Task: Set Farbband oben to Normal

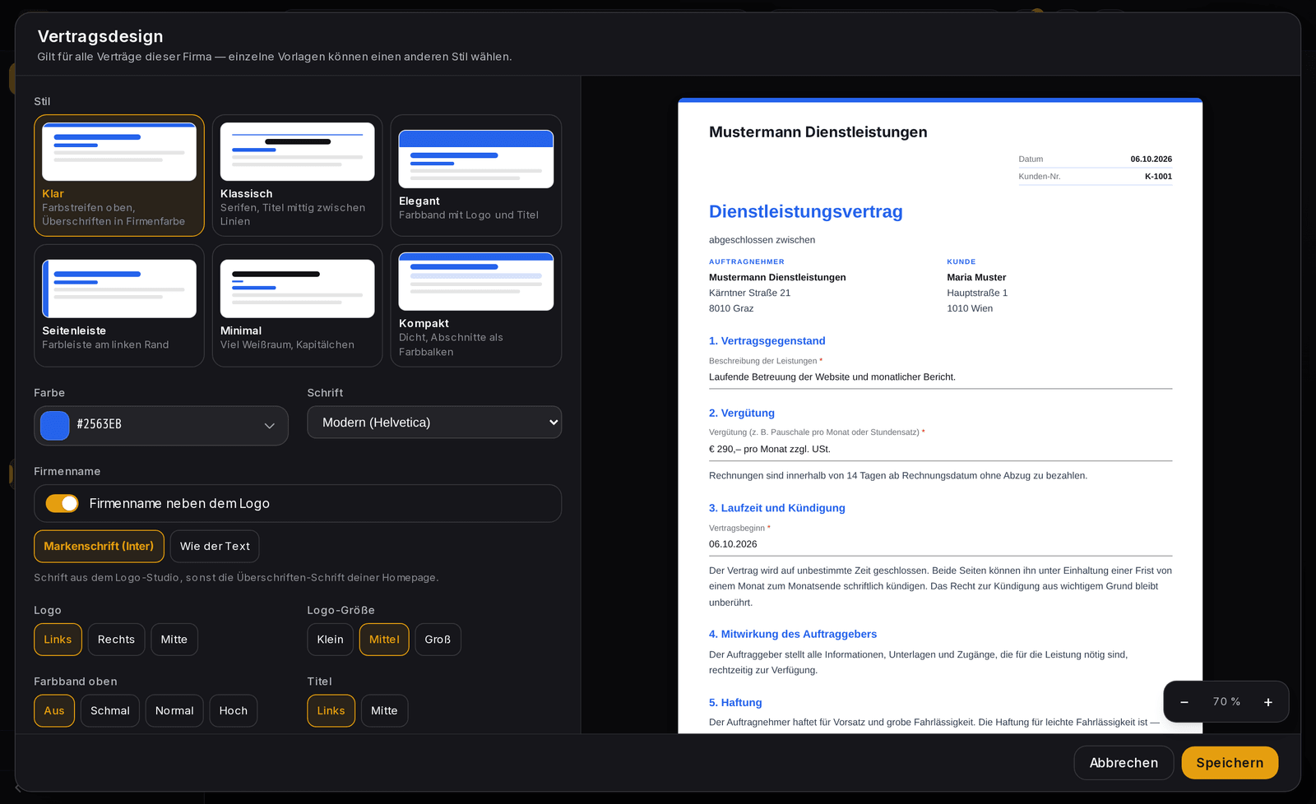Action: click(x=174, y=711)
